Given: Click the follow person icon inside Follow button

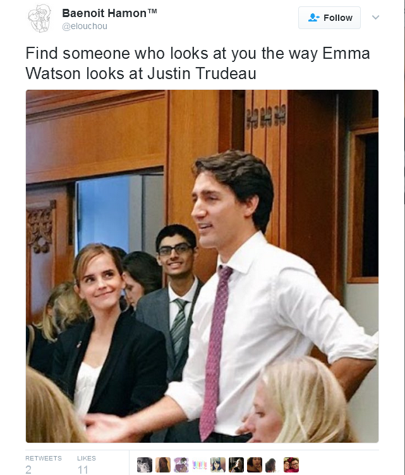Looking at the screenshot, I should coord(313,18).
